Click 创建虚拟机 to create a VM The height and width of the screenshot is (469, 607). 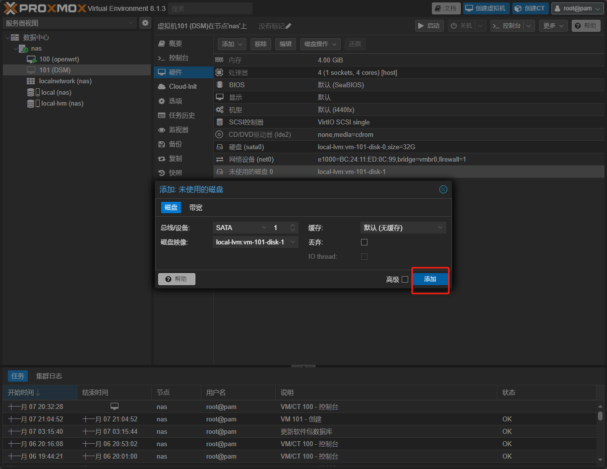click(x=486, y=8)
